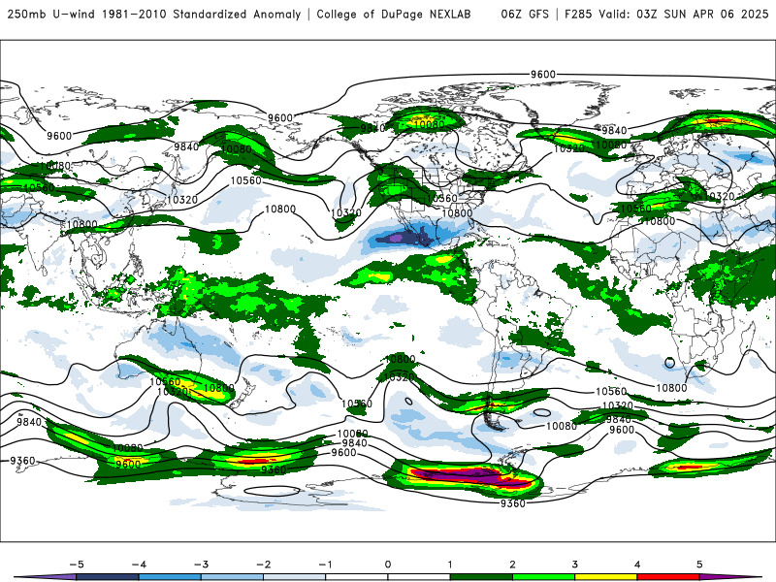The width and height of the screenshot is (776, 582).
Task: Click the pale blue -2 to -1 colorbar segment
Action: pos(295,577)
